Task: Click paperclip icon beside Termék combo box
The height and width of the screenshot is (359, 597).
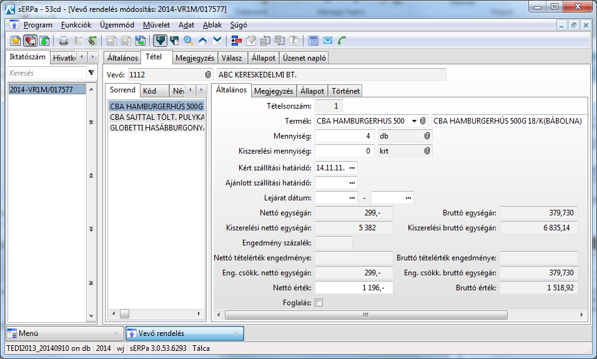Action: (423, 120)
